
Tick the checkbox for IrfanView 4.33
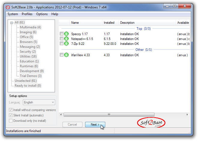pyautogui.click(x=61, y=55)
